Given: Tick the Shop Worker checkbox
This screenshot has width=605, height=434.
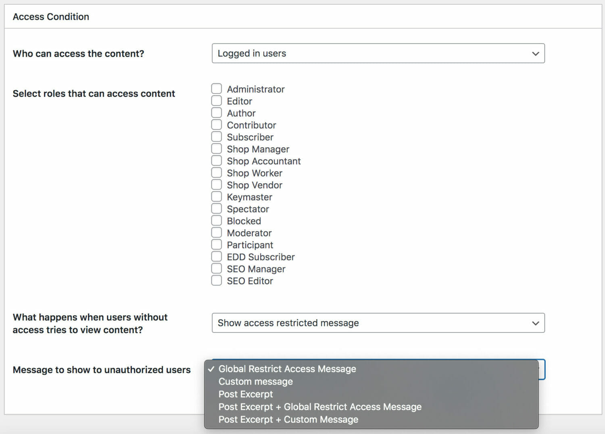Looking at the screenshot, I should pyautogui.click(x=217, y=172).
